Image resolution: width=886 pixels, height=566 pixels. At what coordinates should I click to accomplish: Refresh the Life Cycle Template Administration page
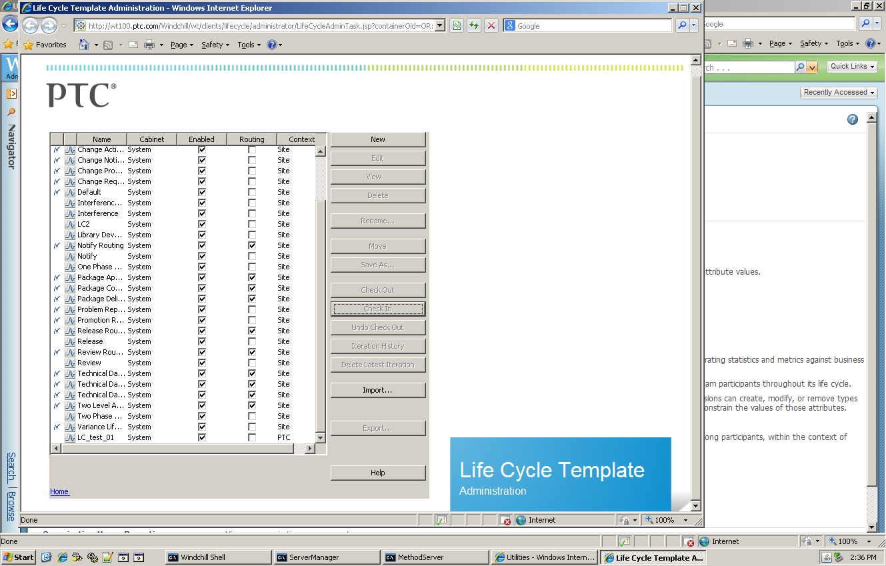pos(474,25)
